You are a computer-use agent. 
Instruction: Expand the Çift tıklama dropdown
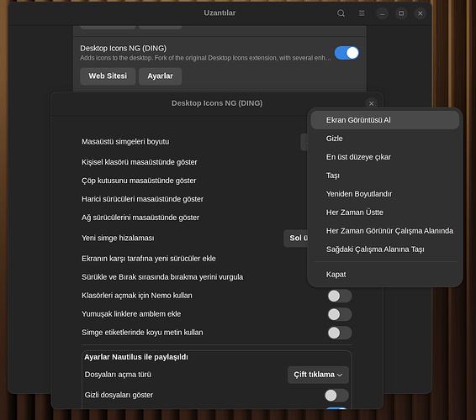(318, 375)
